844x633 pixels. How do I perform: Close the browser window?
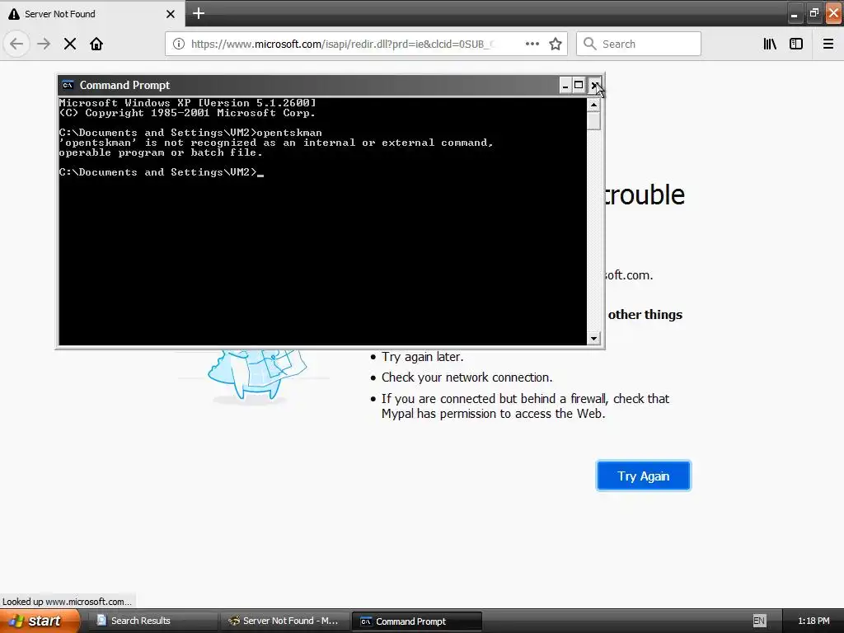(x=833, y=13)
